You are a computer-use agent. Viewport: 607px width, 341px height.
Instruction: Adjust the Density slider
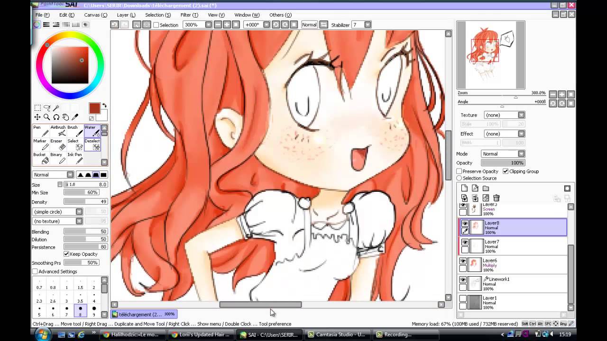click(85, 202)
